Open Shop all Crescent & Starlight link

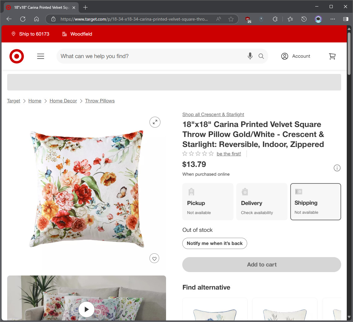tap(213, 115)
